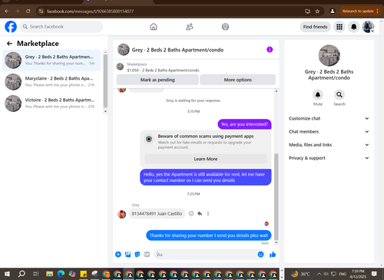Click the 'Yes, are you interested?' message
This screenshot has height=280, width=384.
(x=244, y=124)
